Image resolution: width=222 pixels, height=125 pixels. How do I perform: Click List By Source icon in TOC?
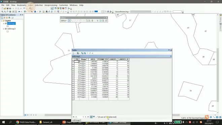click(x=4, y=18)
